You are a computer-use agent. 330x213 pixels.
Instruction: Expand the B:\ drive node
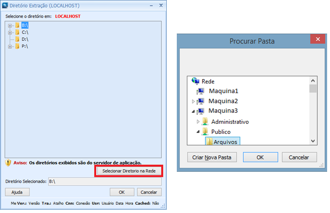[10, 25]
